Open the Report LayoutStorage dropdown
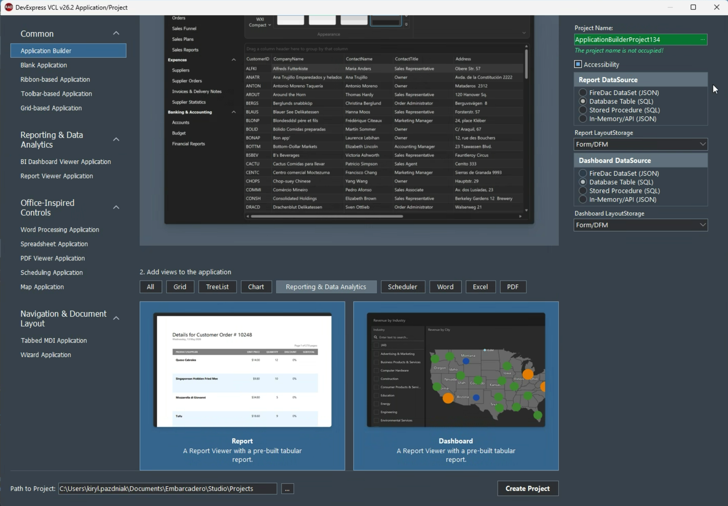This screenshot has height=506, width=728. (x=641, y=144)
